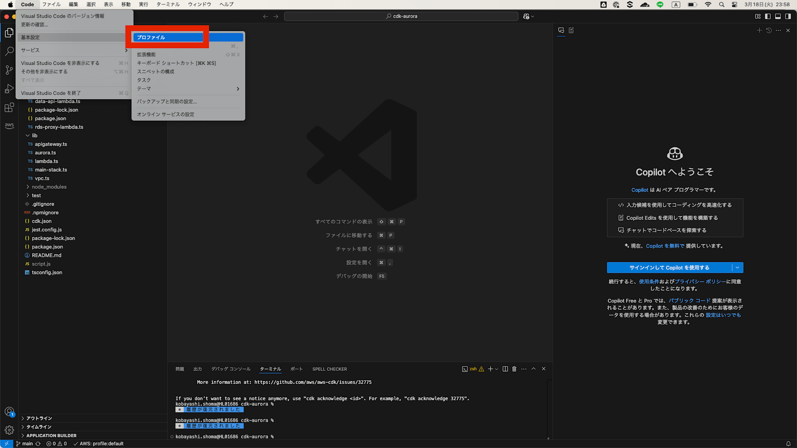Switch to the Copilot Chat view icon

561,30
